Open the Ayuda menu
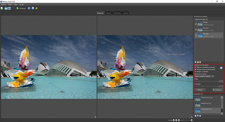 [21, 5]
